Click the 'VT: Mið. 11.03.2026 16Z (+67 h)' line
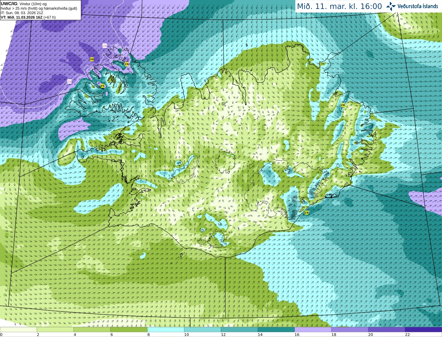Screen dimensions: 442x337 pos(28,17)
